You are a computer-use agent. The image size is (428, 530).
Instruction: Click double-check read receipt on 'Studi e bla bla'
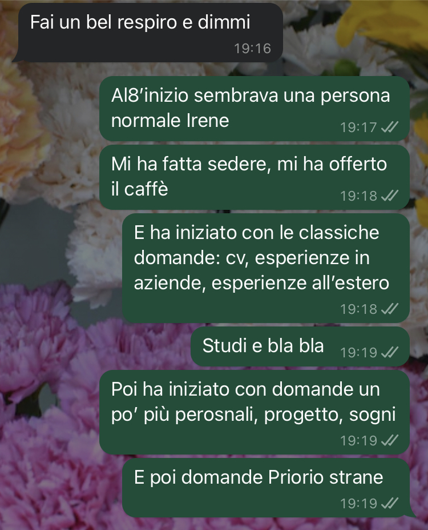point(390,353)
